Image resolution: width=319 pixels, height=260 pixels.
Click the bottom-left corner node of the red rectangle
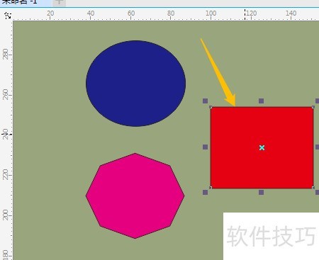(x=211, y=188)
